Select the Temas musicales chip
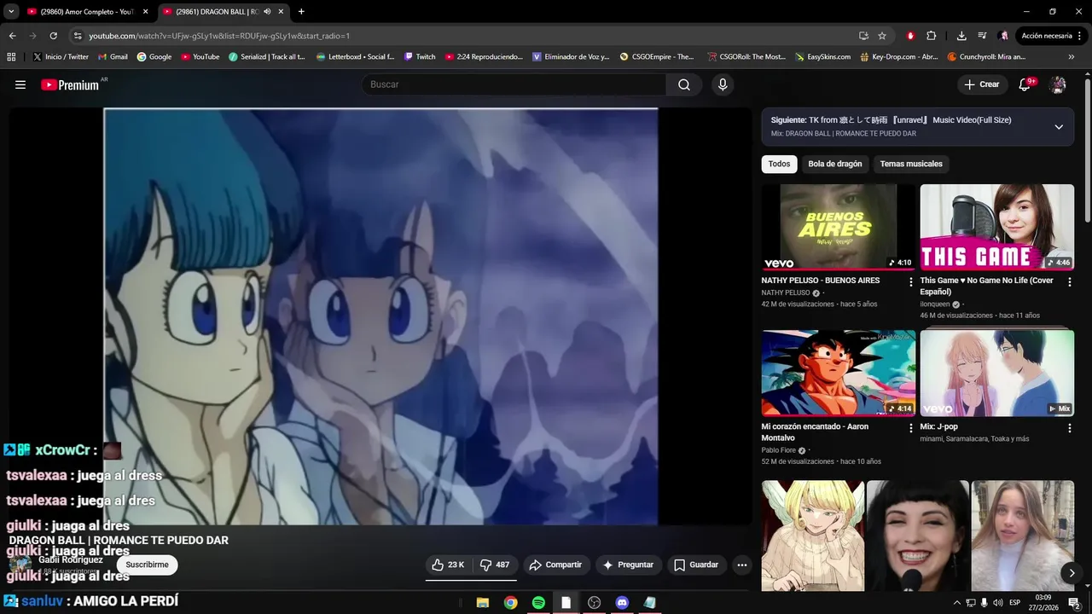The width and height of the screenshot is (1092, 614). click(x=911, y=164)
